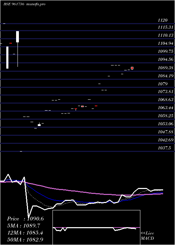Screen dimensions: 175x245
Task: Click the '12MA : 1085.4' readout
Action: pos(25,233)
